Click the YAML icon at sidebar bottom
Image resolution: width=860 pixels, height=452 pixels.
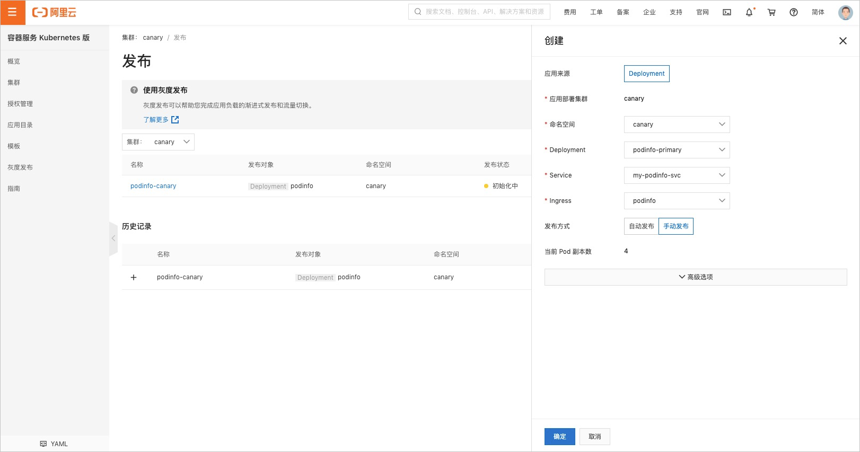tap(43, 444)
